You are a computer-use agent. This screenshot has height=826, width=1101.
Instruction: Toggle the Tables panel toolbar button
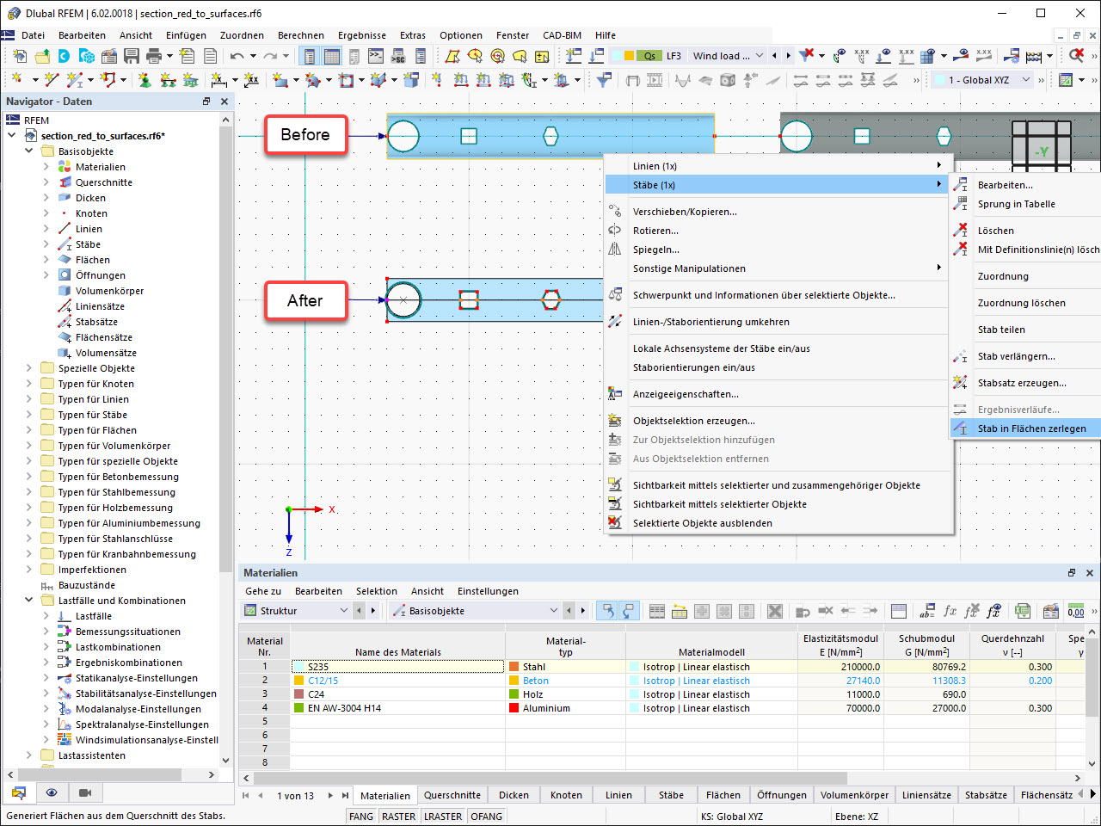point(332,56)
